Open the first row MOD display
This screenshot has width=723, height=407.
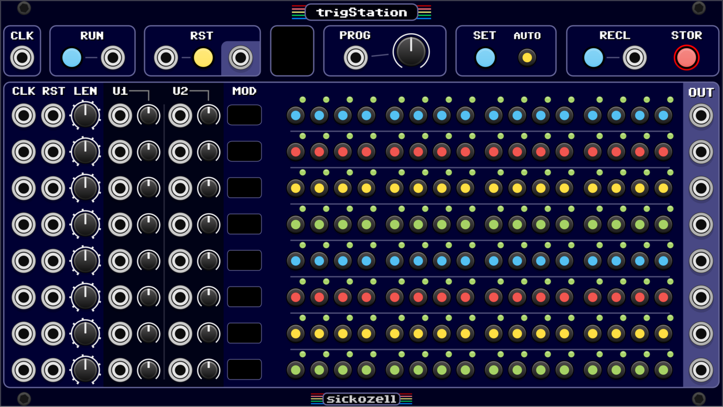click(244, 115)
